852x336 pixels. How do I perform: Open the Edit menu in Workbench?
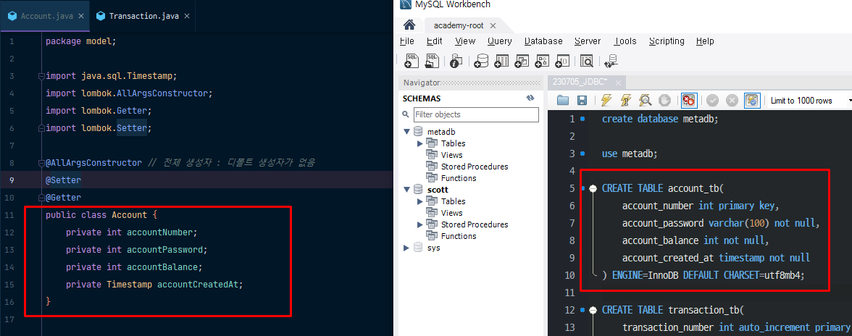tap(434, 41)
